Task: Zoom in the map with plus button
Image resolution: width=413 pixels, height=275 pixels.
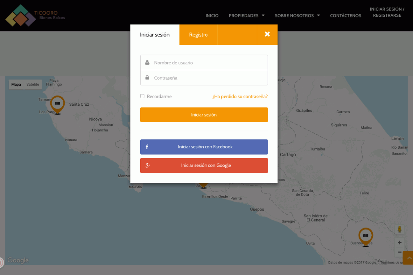Action: click(x=399, y=242)
